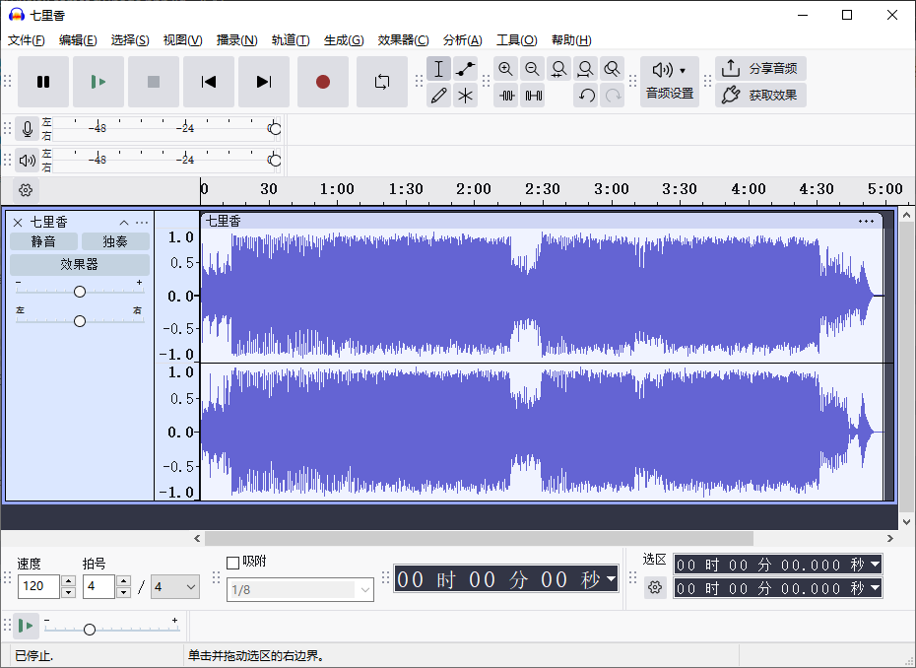Select the Envelope tool
This screenshot has height=668, width=916.
(465, 69)
